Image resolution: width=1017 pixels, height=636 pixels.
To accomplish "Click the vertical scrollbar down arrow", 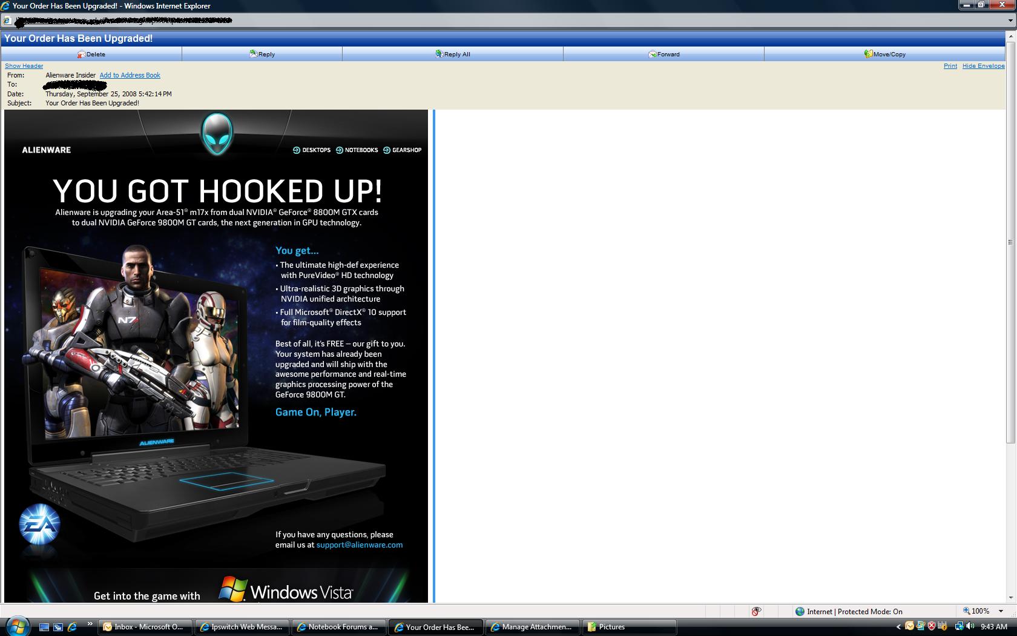I will pyautogui.click(x=1010, y=598).
